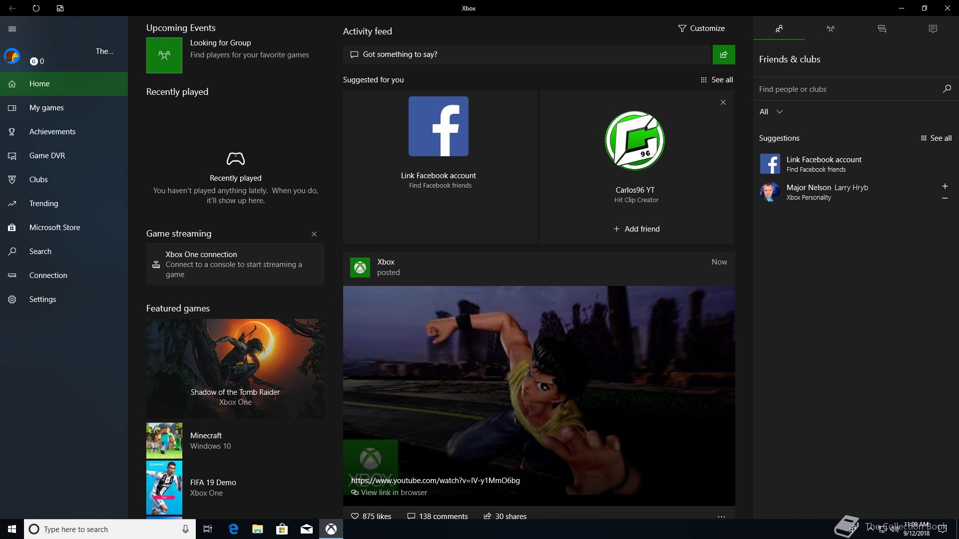The height and width of the screenshot is (539, 959).
Task: Add Carlos96 YT as friend
Action: [636, 229]
